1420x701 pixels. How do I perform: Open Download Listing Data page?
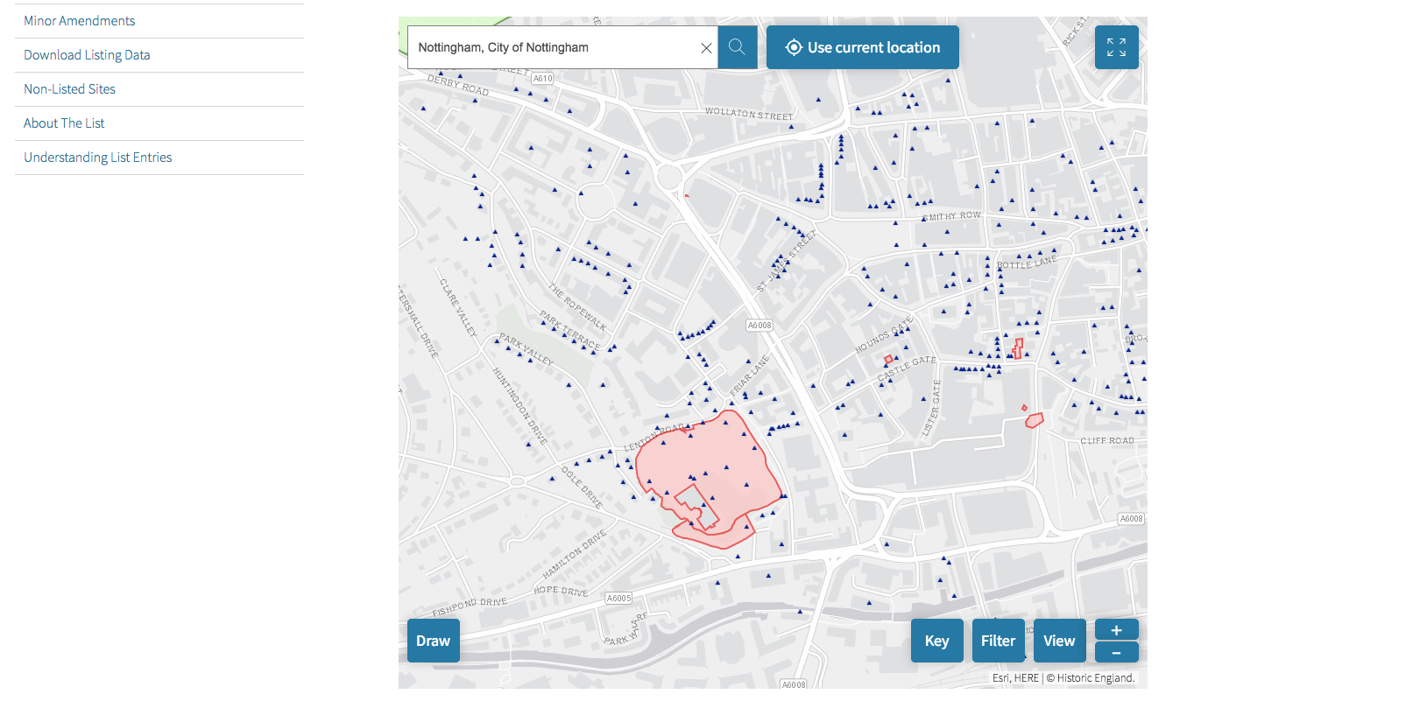coord(87,55)
